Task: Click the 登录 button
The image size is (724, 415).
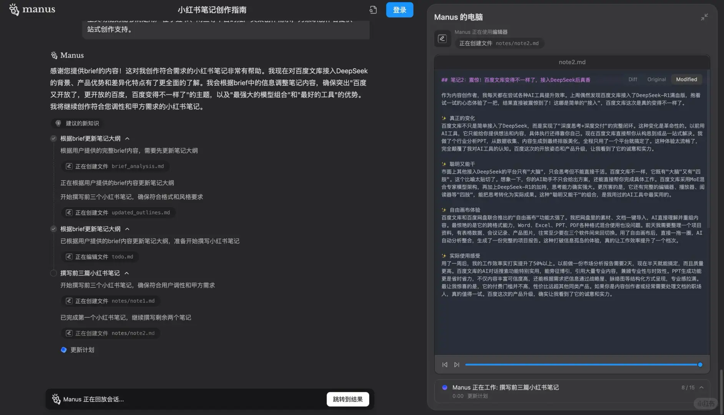Action: (399, 10)
